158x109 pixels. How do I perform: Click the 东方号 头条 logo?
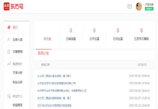(x=13, y=7)
